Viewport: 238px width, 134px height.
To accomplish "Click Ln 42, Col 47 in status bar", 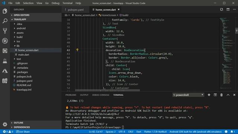I will pyautogui.click(x=96, y=131).
